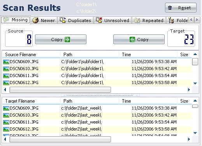Image resolution: width=202 pixels, height=146 pixels.
Task: Click the Repeated tab icon
Action: (137, 21)
